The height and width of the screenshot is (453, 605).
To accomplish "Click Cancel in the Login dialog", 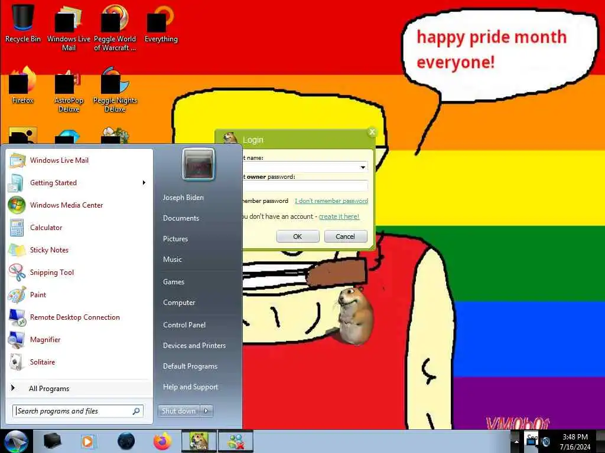I will click(345, 236).
